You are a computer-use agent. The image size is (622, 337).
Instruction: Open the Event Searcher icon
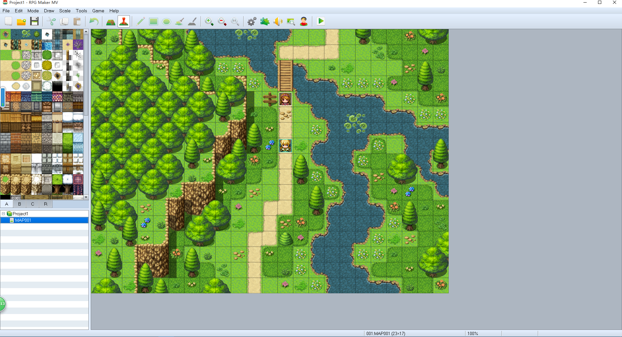click(x=291, y=21)
